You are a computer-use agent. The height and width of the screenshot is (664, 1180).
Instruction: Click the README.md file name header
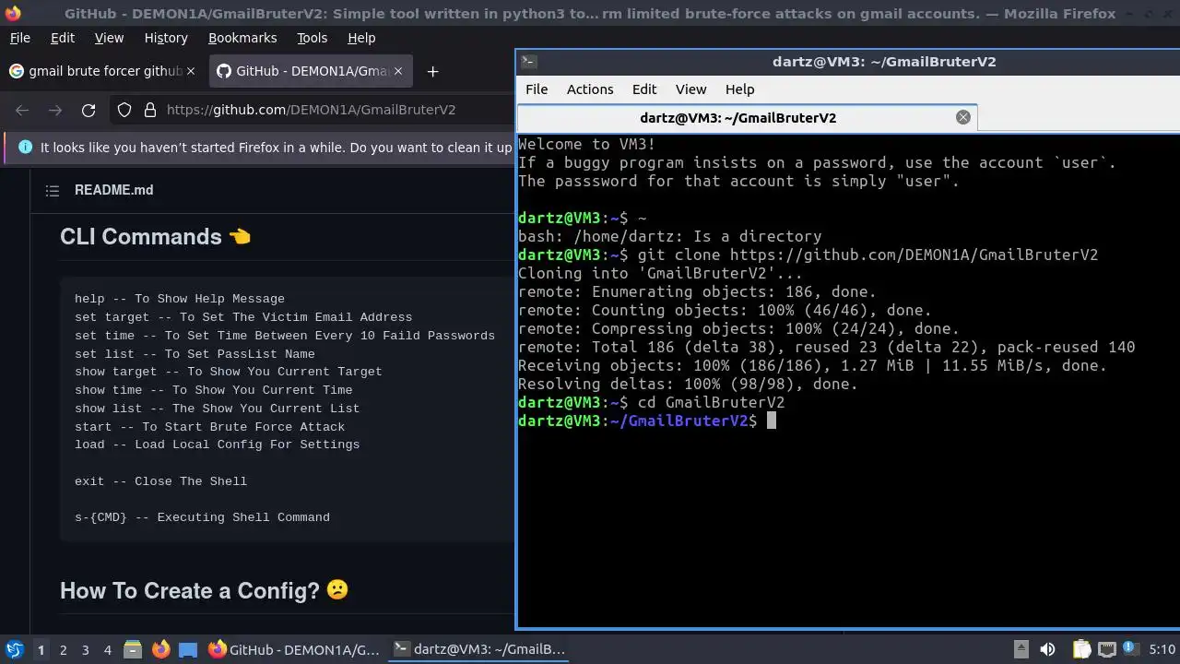[x=113, y=190]
